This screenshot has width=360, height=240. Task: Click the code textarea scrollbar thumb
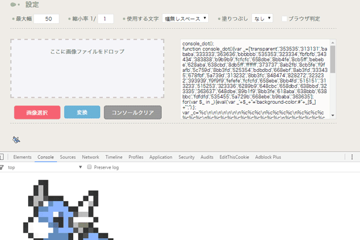coord(332,59)
